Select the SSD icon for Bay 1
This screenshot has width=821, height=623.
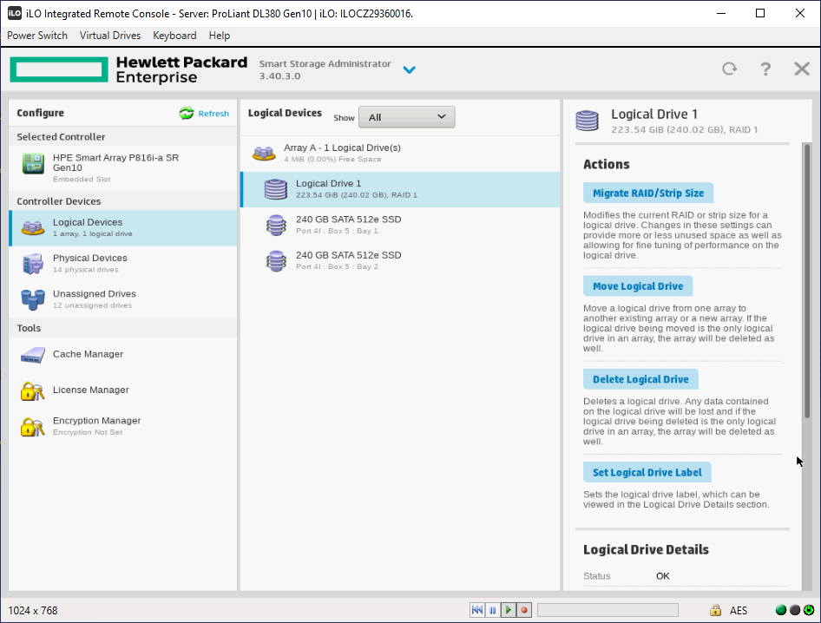pos(276,225)
